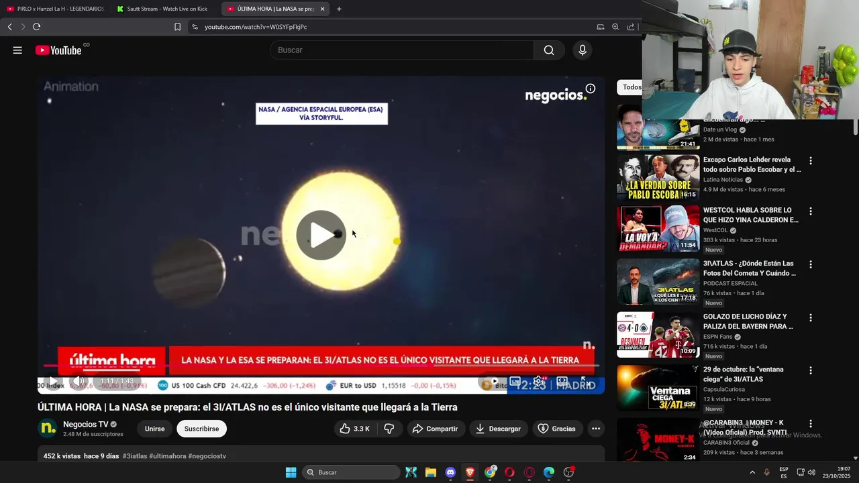Viewport: 859px width, 483px height.
Task: Open the video info card icon
Action: [591, 89]
